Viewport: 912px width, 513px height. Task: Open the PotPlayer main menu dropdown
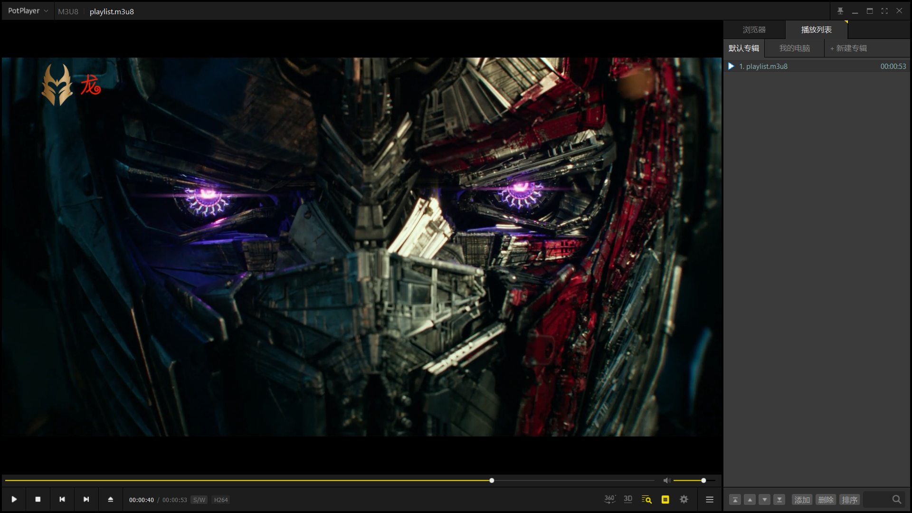28,11
